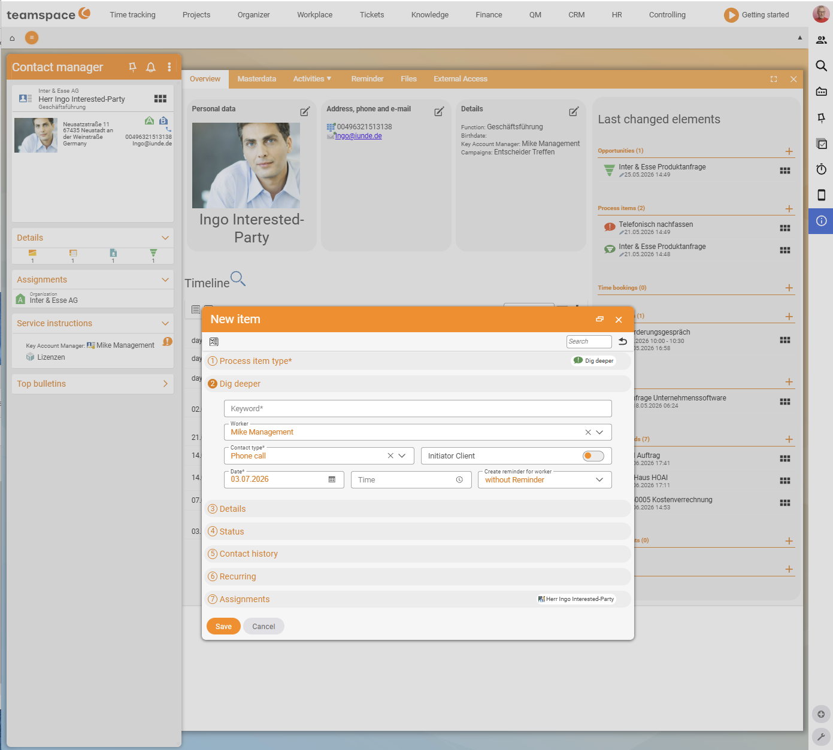Toggle fullscreen for contact overview

point(774,79)
